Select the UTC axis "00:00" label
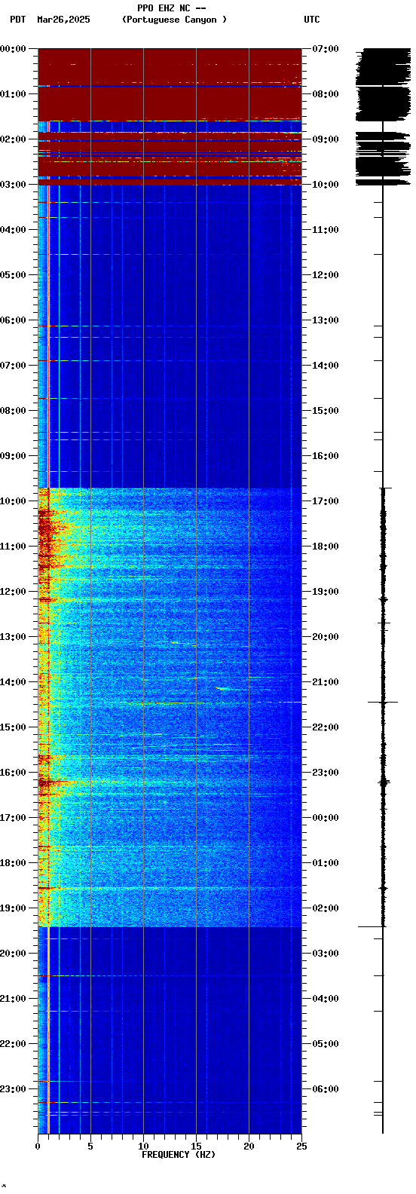 326,818
